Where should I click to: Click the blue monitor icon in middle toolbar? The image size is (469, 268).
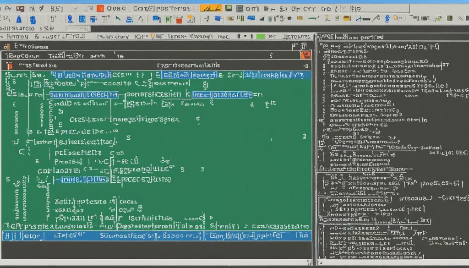pyautogui.click(x=157, y=19)
